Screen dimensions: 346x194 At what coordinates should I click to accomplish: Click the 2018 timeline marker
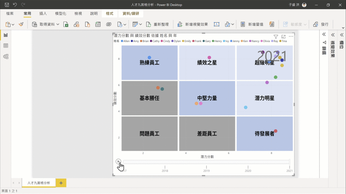point(165,169)
